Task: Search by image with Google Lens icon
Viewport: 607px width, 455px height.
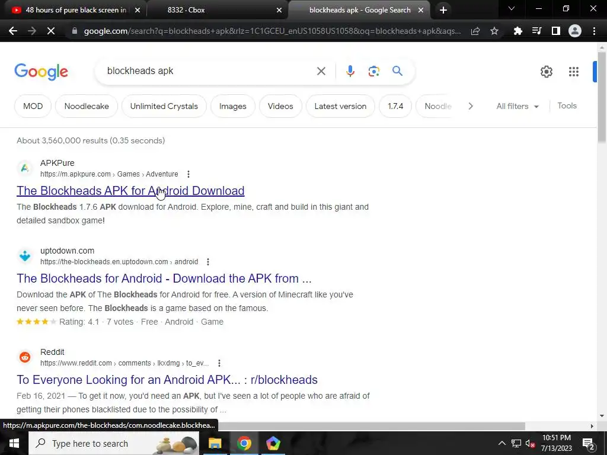Action: 373,71
